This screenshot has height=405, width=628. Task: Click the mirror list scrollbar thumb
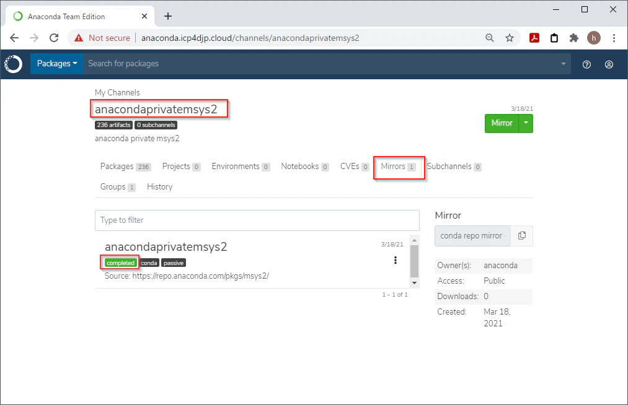[x=415, y=261]
